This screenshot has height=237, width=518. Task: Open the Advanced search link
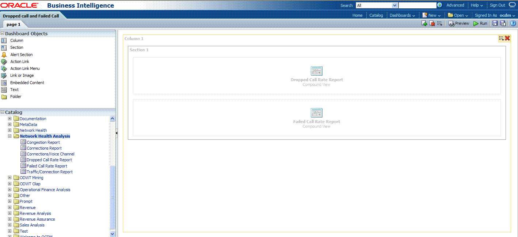tap(455, 5)
